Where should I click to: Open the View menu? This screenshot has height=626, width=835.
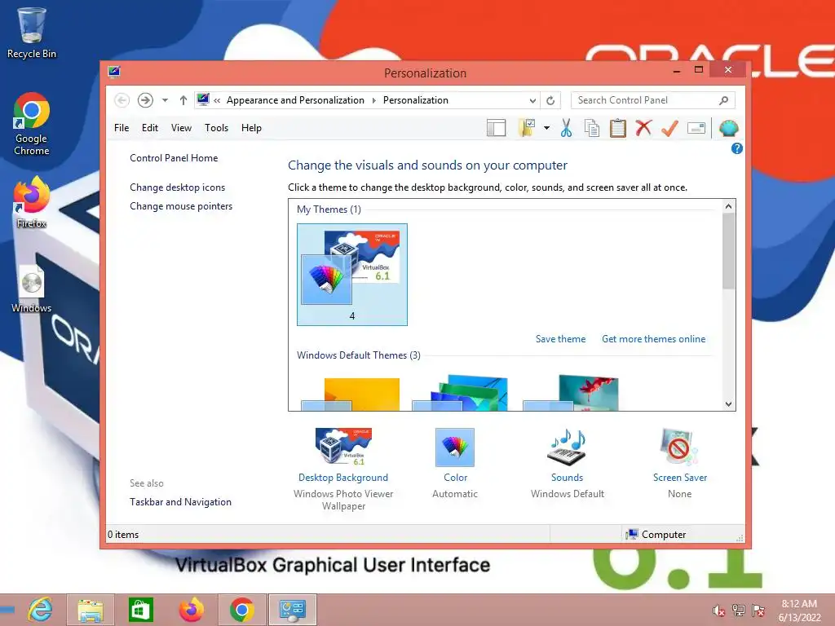[x=181, y=128]
